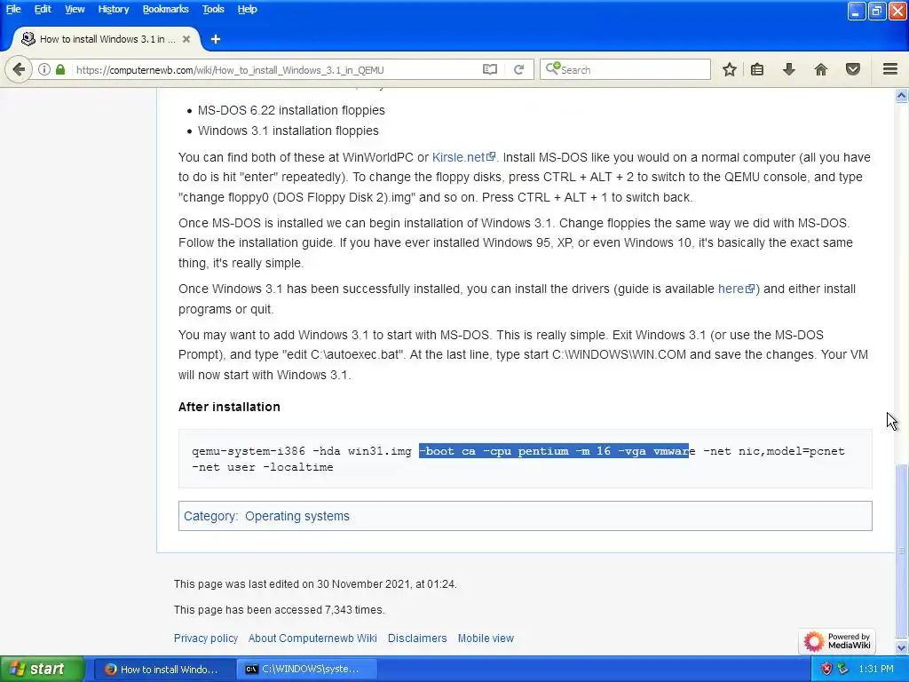This screenshot has height=682, width=909.
Task: Open the Windows start button
Action: (x=43, y=670)
